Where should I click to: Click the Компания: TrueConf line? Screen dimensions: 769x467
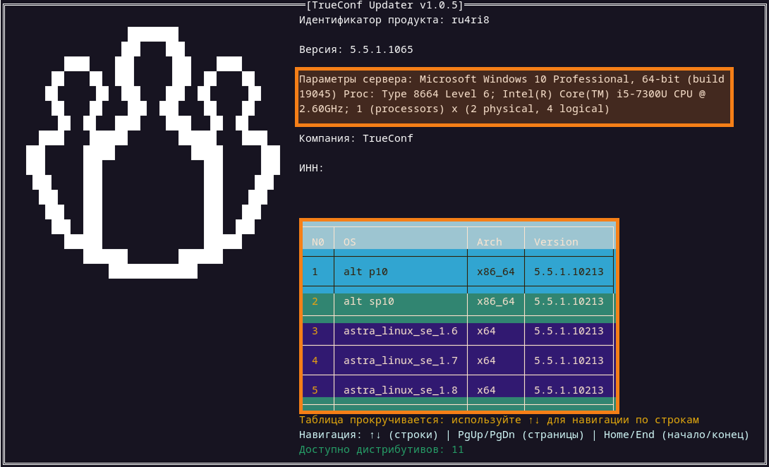point(356,138)
